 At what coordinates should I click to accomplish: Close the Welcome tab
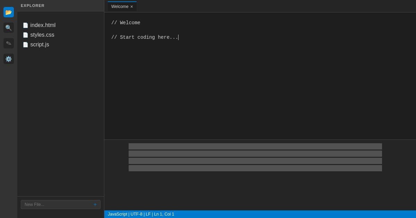132,7
